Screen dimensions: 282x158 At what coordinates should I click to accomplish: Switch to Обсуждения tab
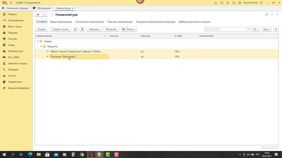click(x=42, y=8)
